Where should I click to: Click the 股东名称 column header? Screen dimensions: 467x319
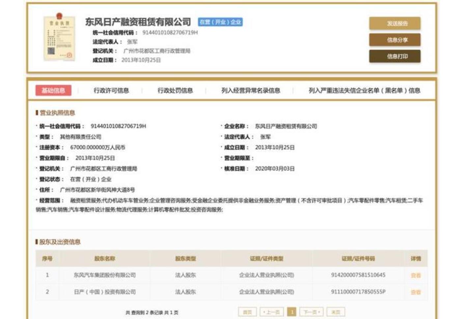(104, 259)
